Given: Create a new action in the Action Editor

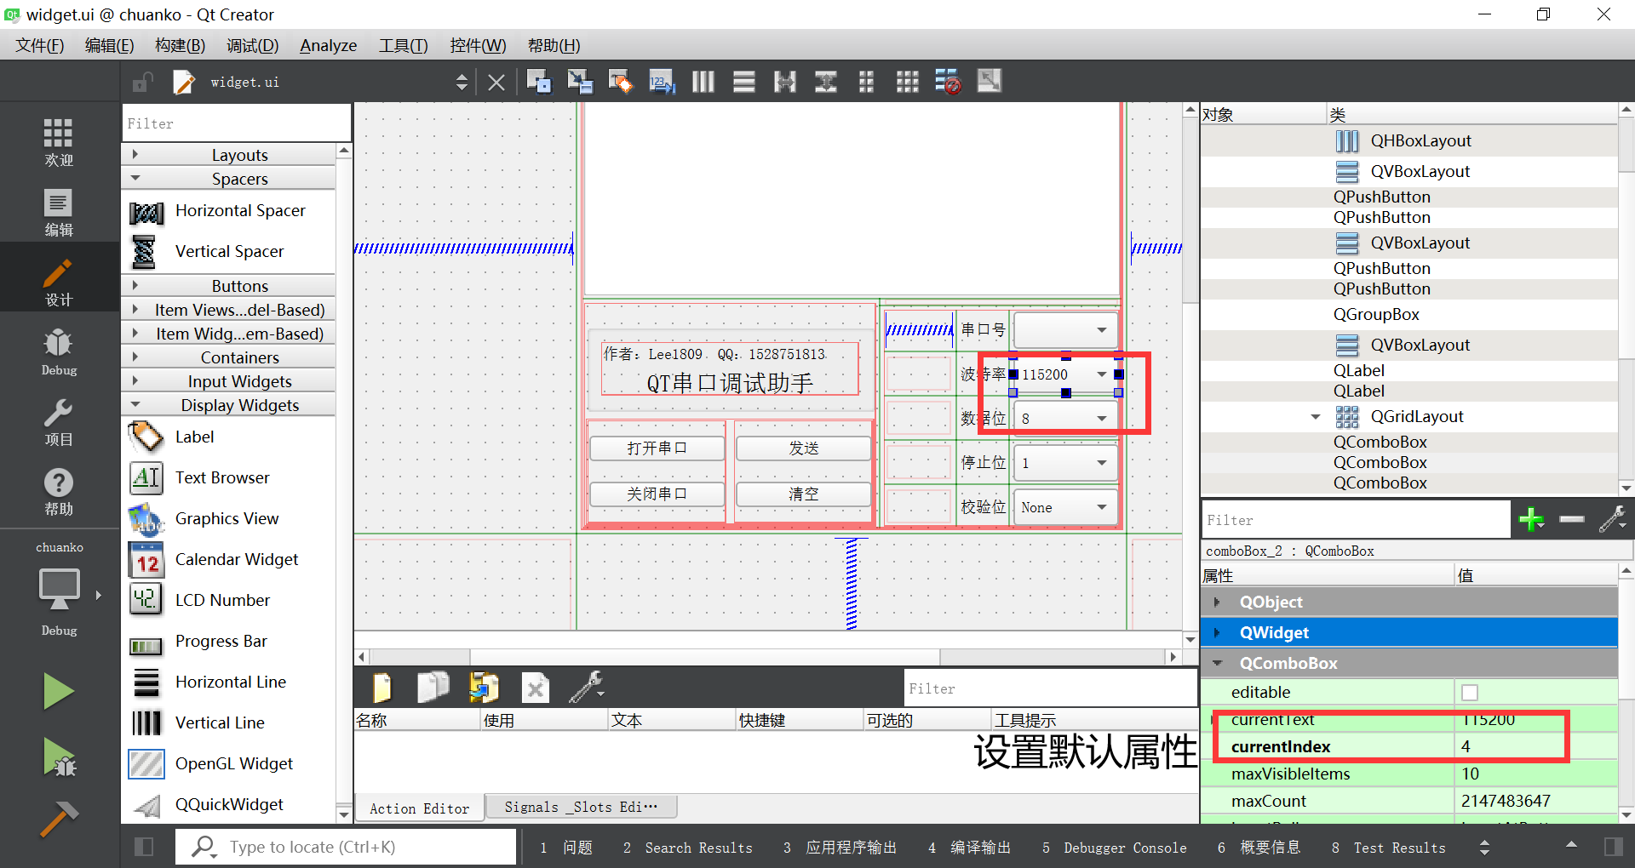Looking at the screenshot, I should pyautogui.click(x=381, y=688).
